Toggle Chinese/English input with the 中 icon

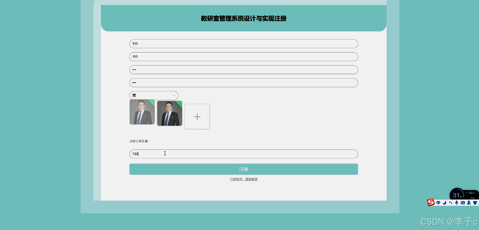(438, 202)
